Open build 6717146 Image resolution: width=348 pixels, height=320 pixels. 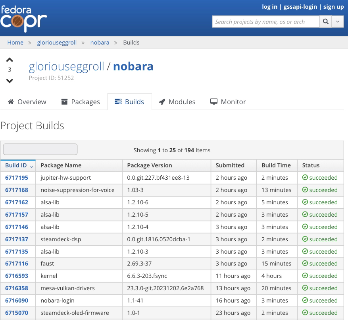click(17, 227)
